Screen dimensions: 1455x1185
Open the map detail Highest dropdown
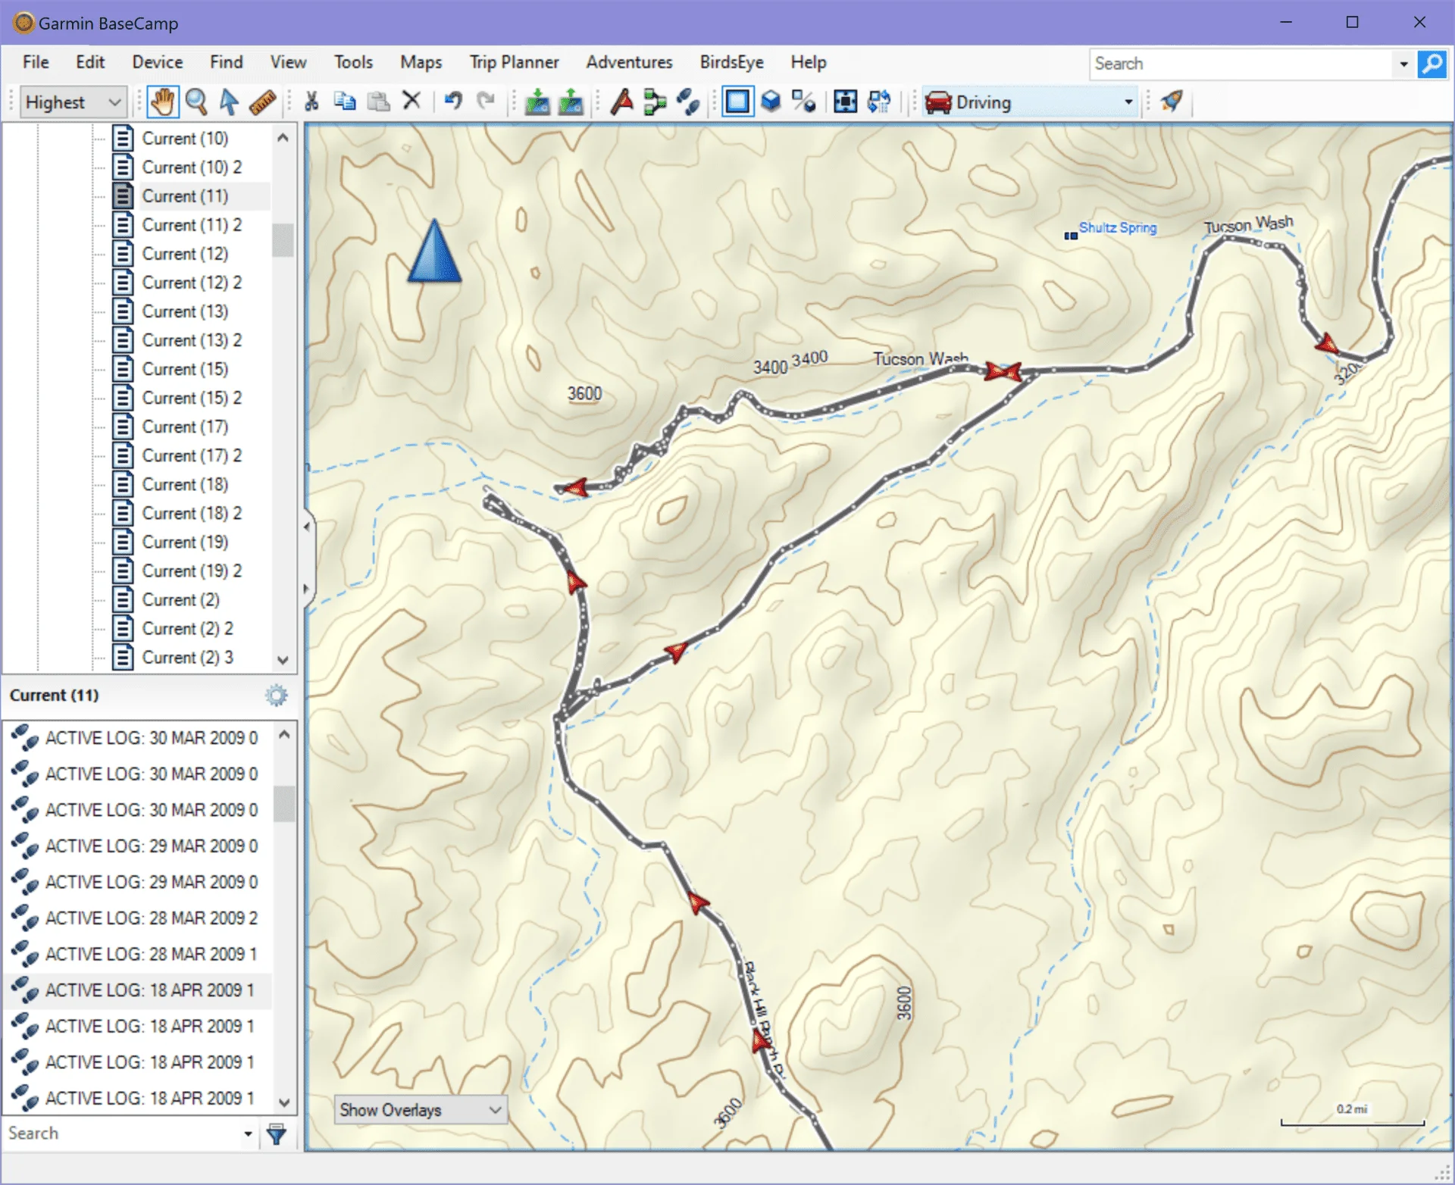click(73, 102)
